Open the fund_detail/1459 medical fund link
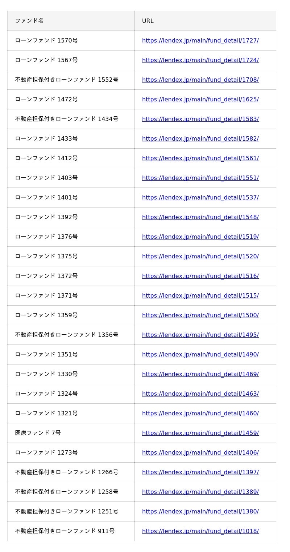 point(200,433)
